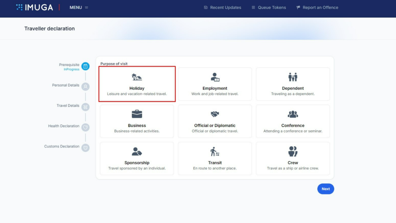Click the Personal Details step icon
This screenshot has width=396, height=223.
pyautogui.click(x=85, y=87)
